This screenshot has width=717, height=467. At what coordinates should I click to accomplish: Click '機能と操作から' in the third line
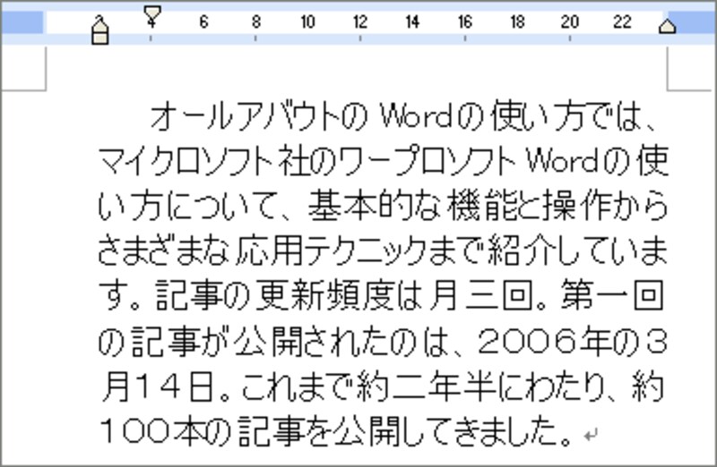(x=557, y=207)
